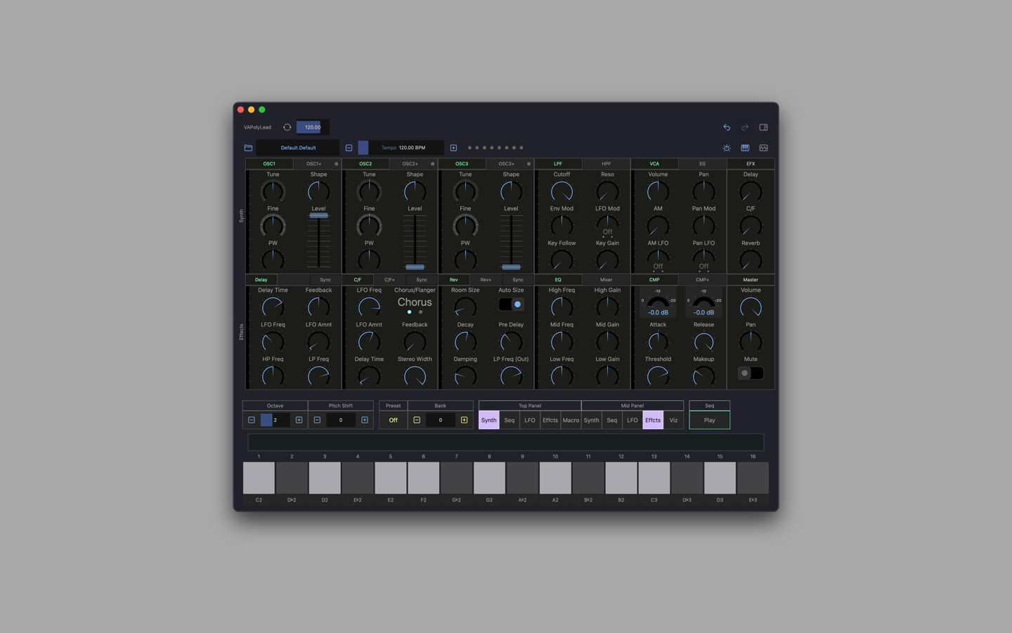Select Macro in Top Panel
1012x633 pixels.
click(x=571, y=420)
